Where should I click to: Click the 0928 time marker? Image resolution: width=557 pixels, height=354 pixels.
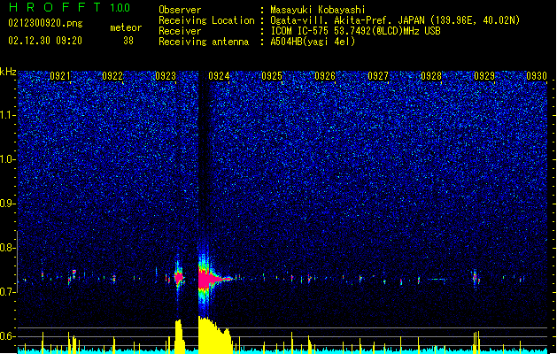(x=431, y=76)
